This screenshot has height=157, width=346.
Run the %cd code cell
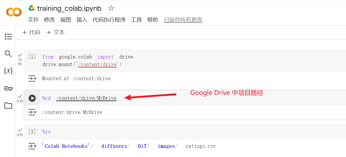32,98
